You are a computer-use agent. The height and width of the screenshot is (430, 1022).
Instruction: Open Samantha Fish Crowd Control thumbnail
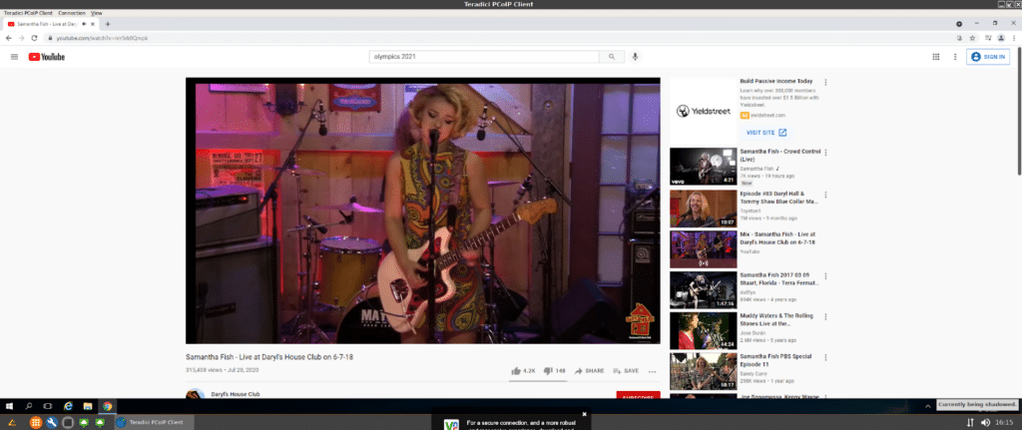tap(704, 167)
